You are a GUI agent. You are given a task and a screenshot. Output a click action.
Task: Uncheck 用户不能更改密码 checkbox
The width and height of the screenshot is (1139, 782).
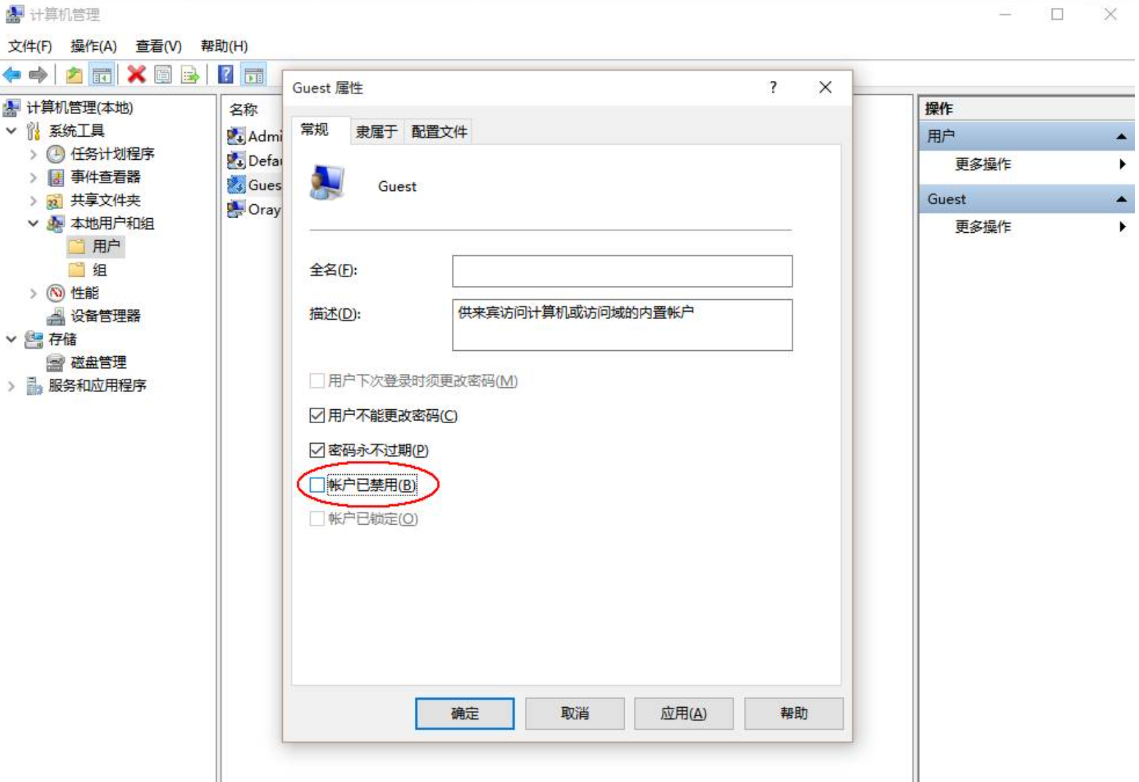[317, 416]
